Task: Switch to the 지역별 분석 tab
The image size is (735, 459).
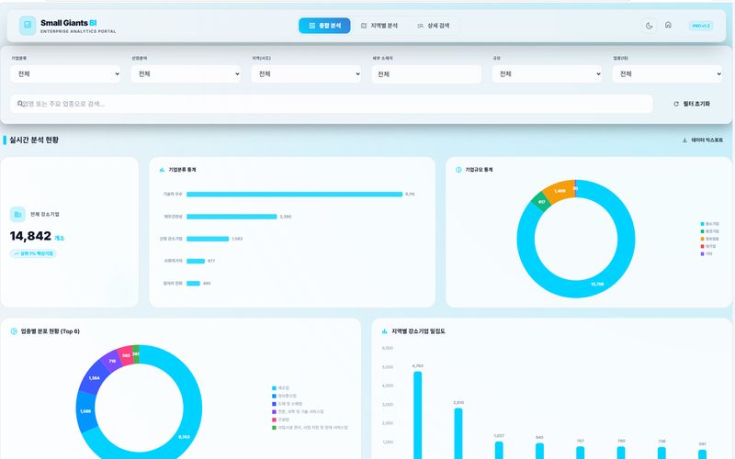Action: tap(379, 26)
